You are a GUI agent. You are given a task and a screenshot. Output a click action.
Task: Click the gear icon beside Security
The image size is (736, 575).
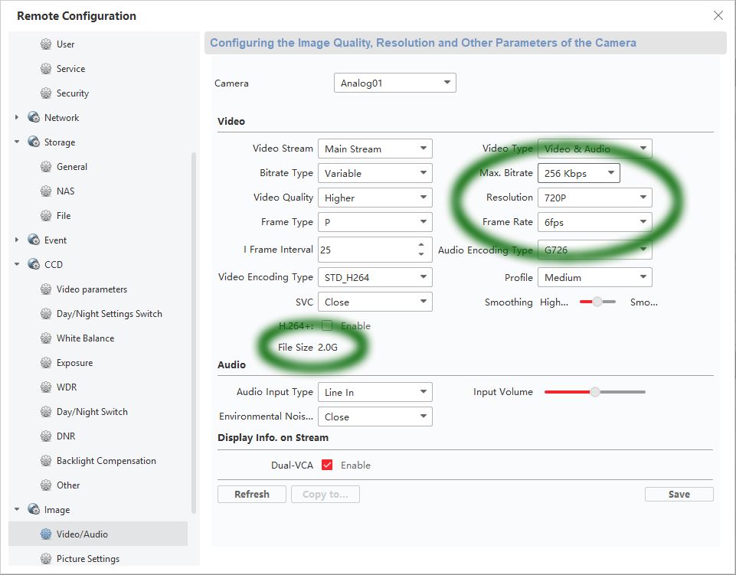point(46,93)
